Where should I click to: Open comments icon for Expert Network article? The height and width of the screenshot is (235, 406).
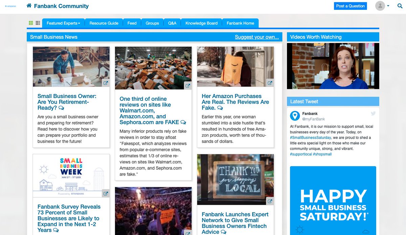pos(223,232)
